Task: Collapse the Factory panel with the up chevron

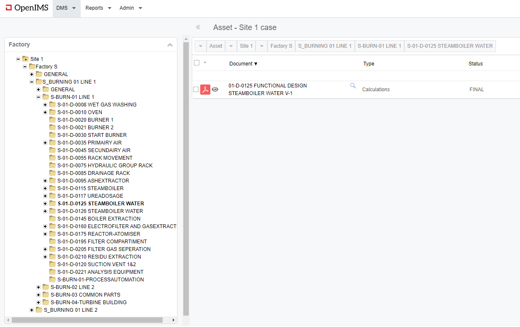Action: click(x=170, y=45)
